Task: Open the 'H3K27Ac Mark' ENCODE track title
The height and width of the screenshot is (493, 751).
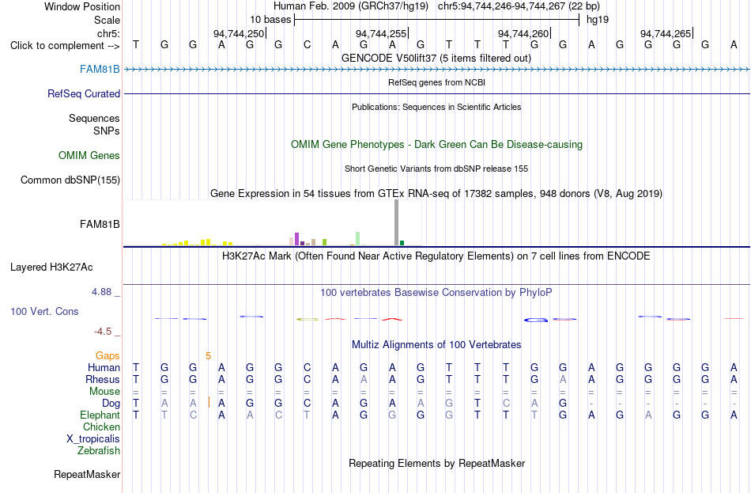Action: (436, 256)
